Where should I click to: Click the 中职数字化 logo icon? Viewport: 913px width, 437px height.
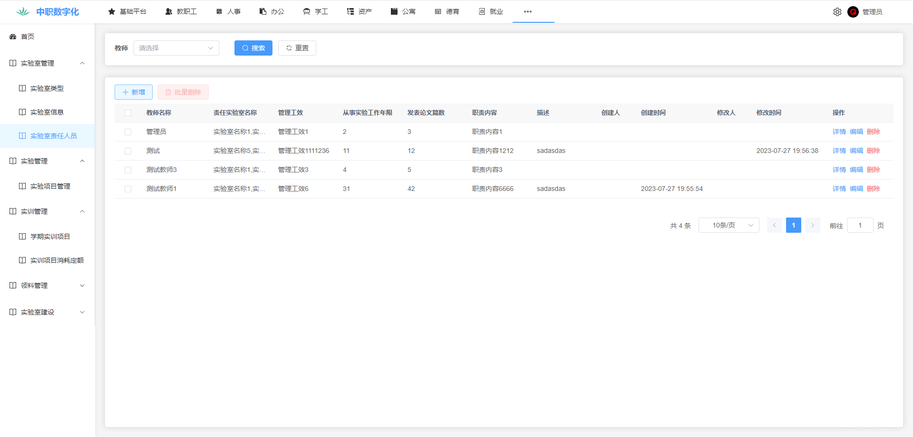pyautogui.click(x=23, y=12)
